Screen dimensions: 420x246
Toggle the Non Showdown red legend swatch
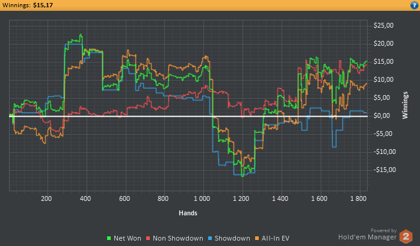[x=148, y=238]
